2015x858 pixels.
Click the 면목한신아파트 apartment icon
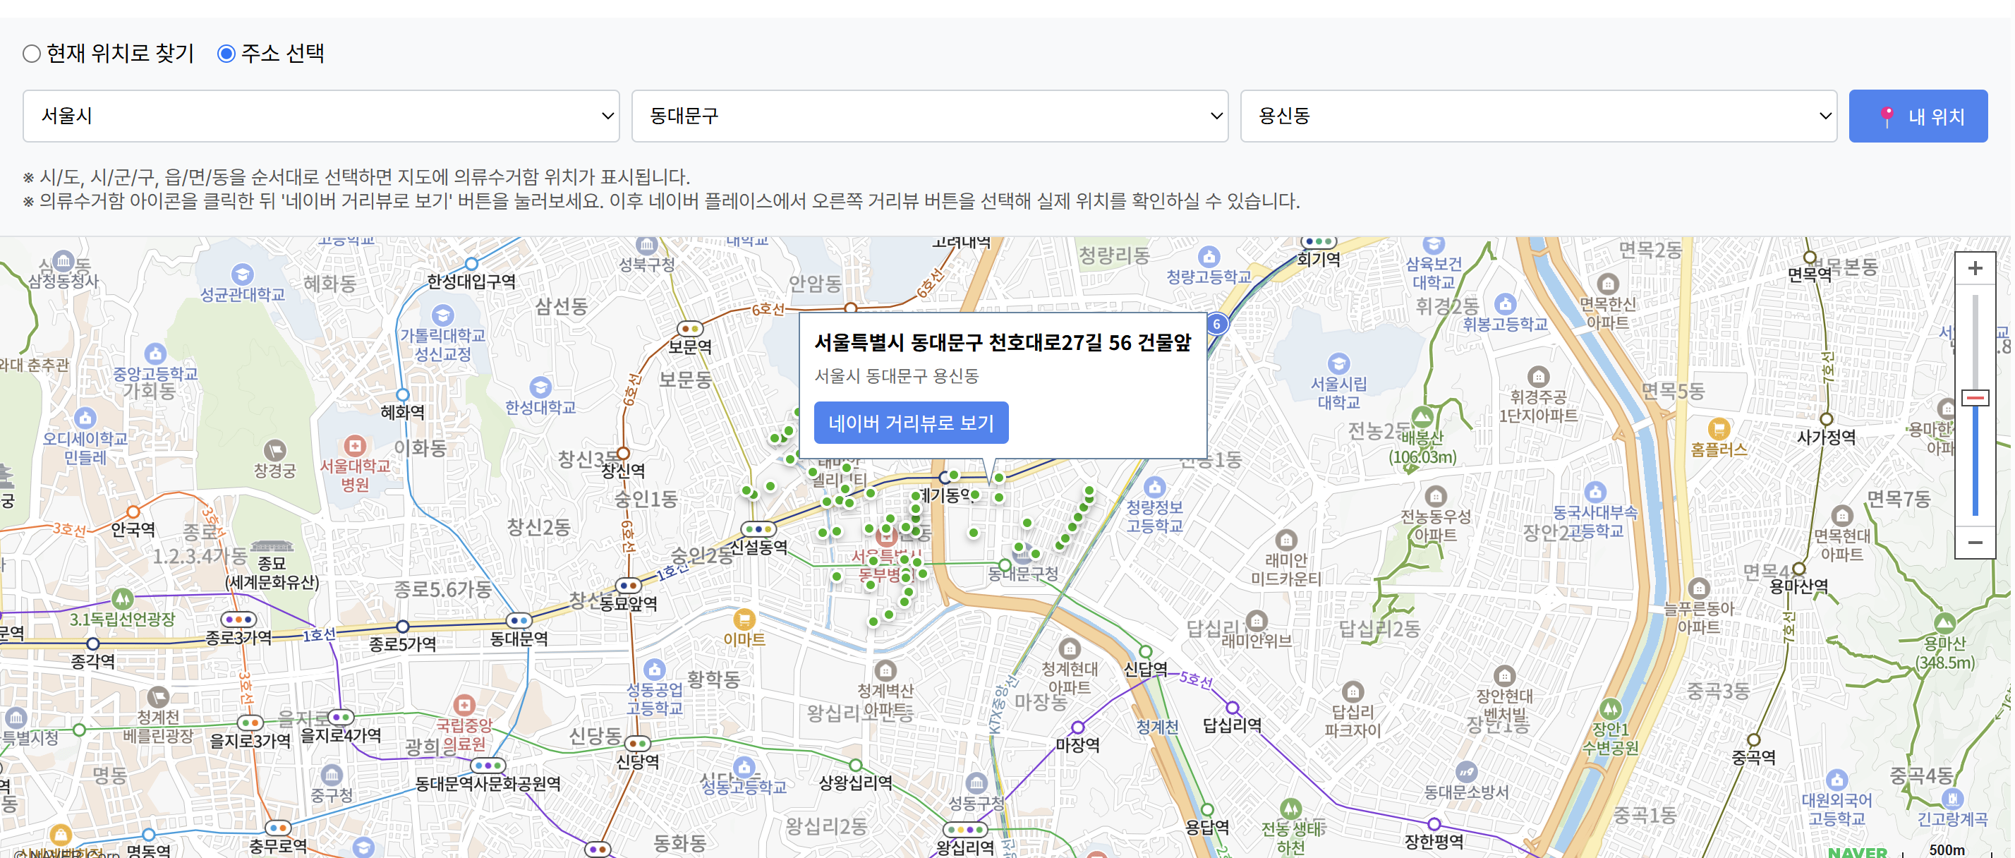tap(1607, 283)
